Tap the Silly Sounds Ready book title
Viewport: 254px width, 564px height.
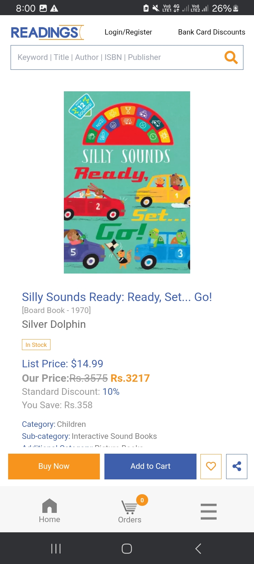coord(117,297)
